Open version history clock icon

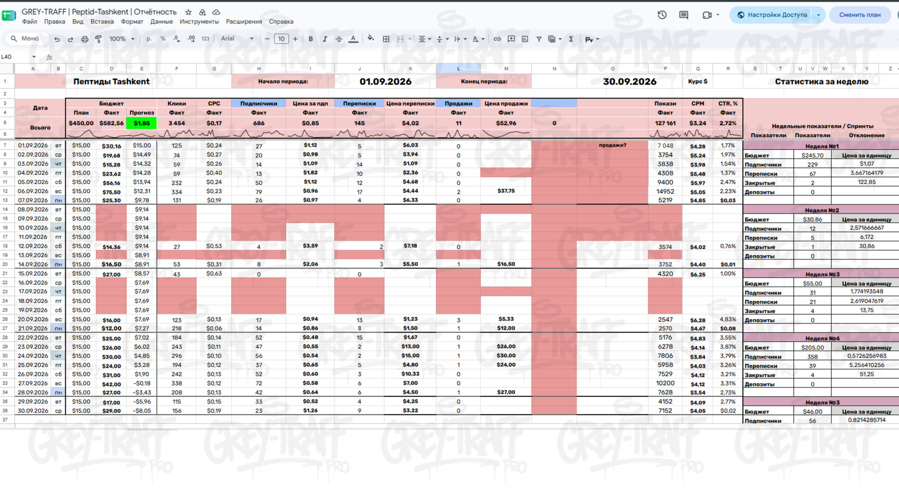point(662,15)
